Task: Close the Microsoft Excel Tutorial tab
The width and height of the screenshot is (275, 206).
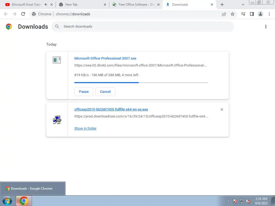Action: pos(52,5)
